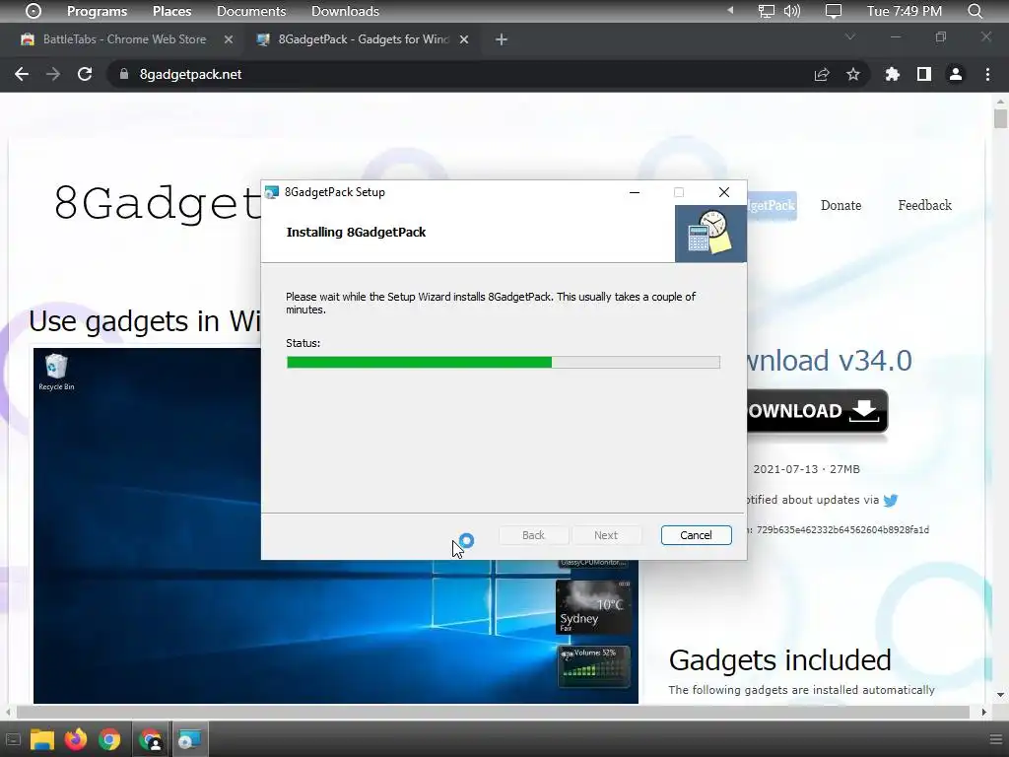This screenshot has height=757, width=1009.
Task: Minimize the 8GadgetPack Setup dialog
Action: click(635, 192)
